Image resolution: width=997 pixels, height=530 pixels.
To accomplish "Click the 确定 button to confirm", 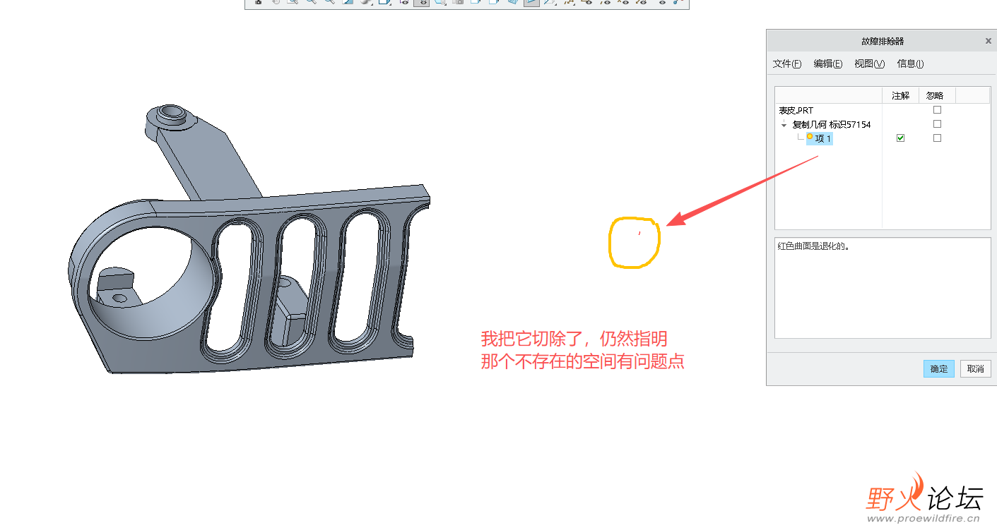I will 938,368.
